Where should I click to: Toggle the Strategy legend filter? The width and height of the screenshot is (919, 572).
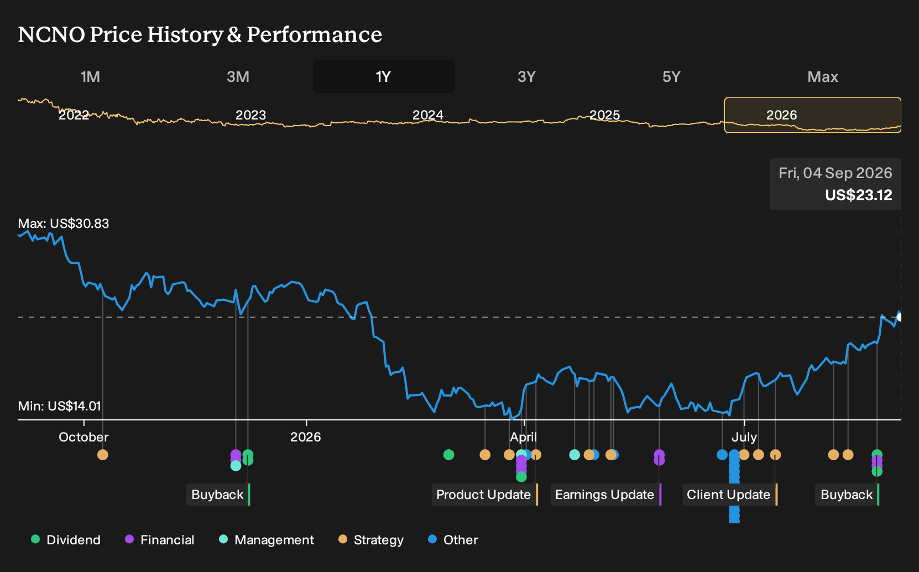pos(371,540)
